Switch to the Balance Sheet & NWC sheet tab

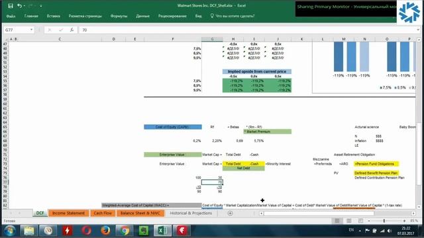[140, 213]
